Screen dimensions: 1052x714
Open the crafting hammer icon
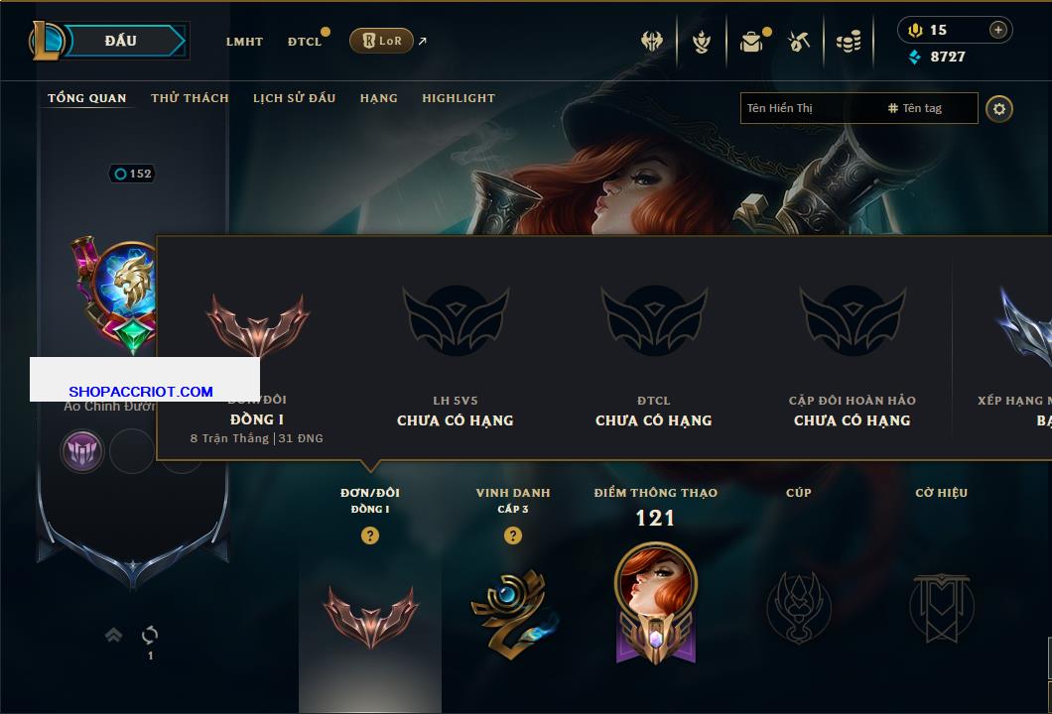click(x=798, y=42)
